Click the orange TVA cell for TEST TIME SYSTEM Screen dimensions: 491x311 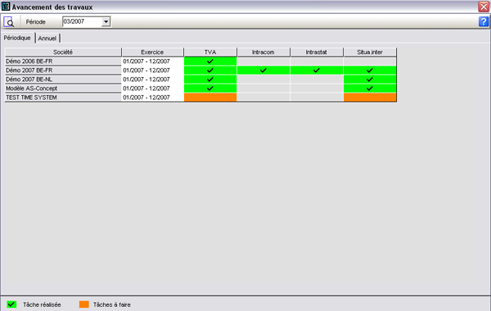point(210,97)
